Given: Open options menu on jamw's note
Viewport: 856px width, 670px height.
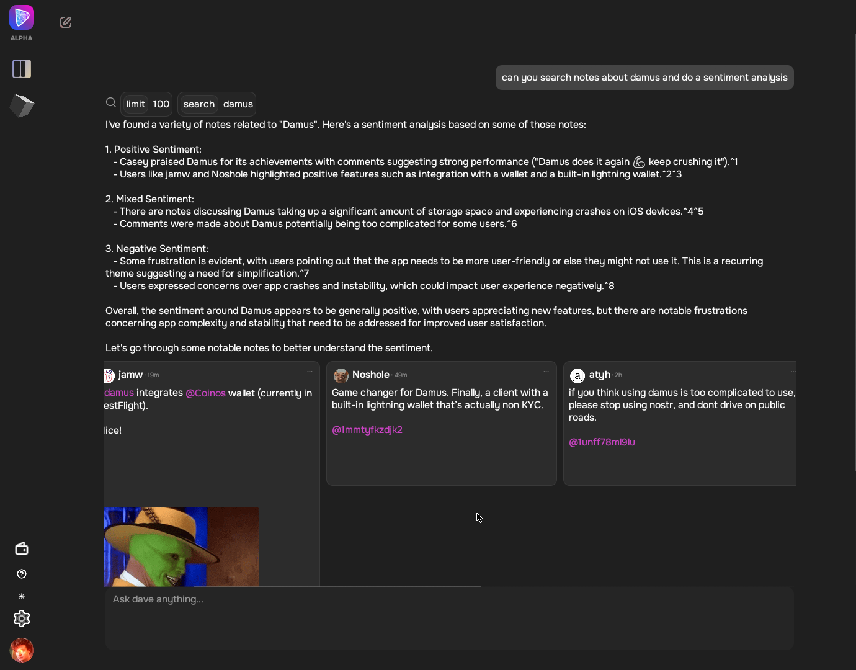Looking at the screenshot, I should point(310,372).
